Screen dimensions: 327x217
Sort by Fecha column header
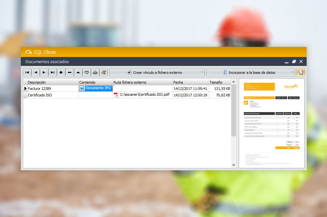pyautogui.click(x=191, y=82)
